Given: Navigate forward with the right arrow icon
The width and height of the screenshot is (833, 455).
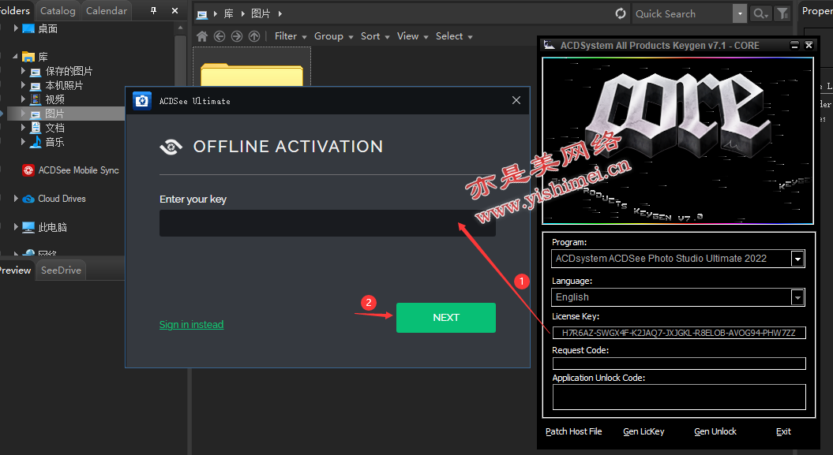Looking at the screenshot, I should [237, 36].
